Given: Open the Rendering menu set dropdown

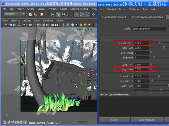Looking at the screenshot, I should [15, 14].
